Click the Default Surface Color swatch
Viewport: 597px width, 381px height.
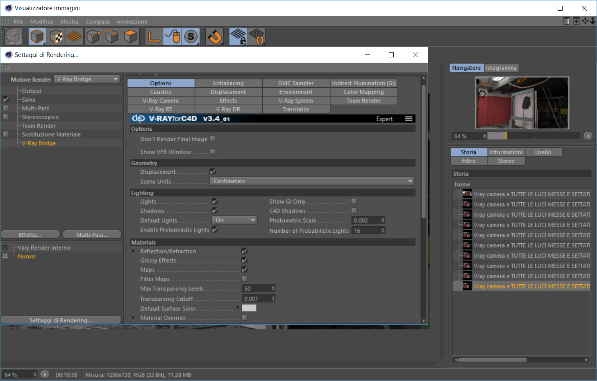249,308
